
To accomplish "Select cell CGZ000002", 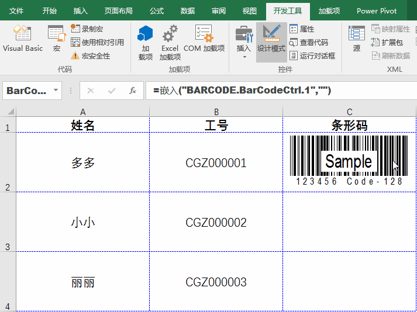I will 216,221.
